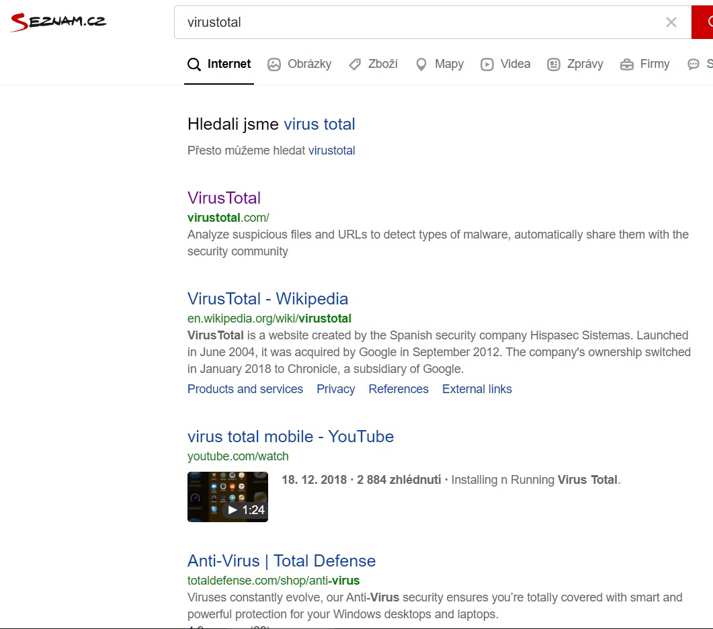
Task: Click the Wikipedia snippet about Hispasec Sistemas
Action: (439, 352)
